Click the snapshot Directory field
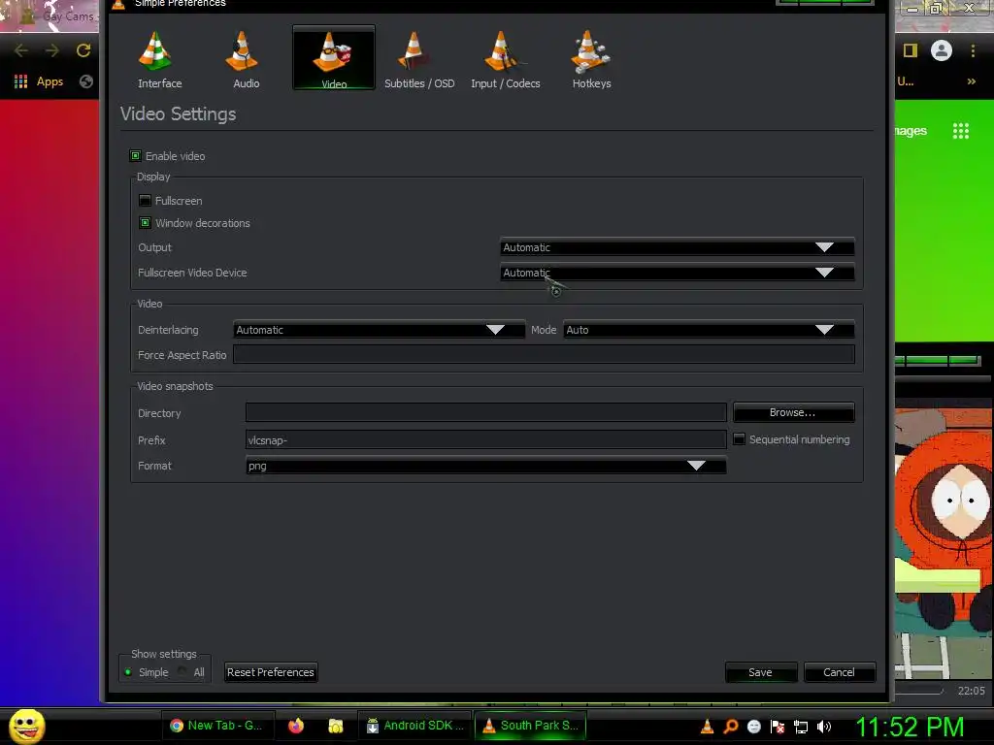The image size is (994, 745). coord(485,412)
